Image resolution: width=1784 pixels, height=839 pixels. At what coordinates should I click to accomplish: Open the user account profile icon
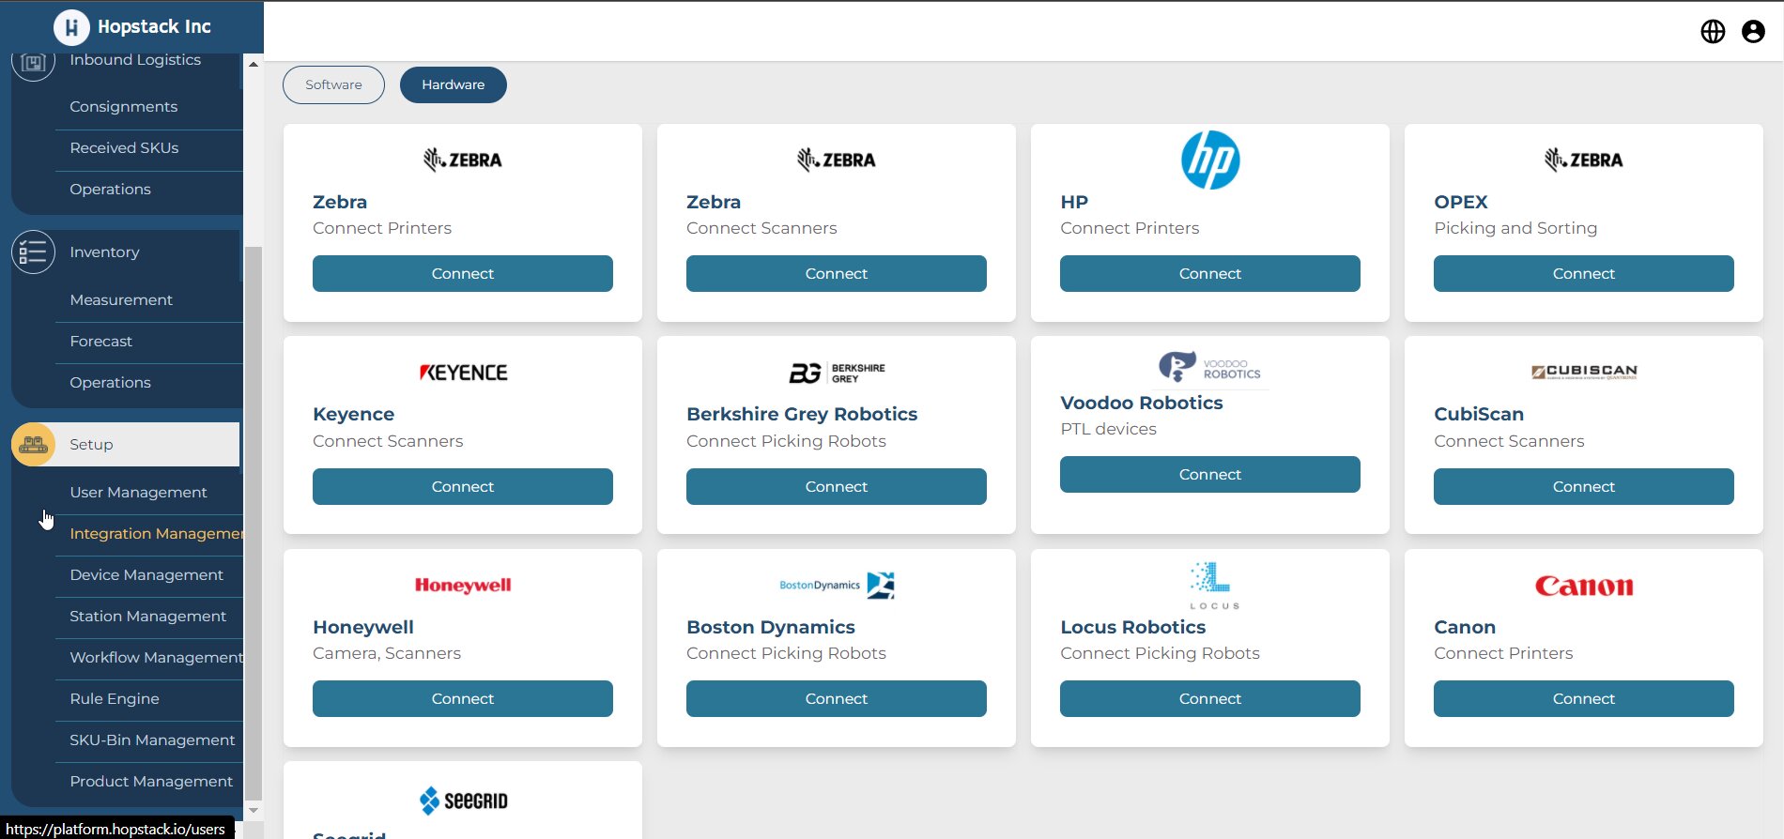coord(1752,31)
